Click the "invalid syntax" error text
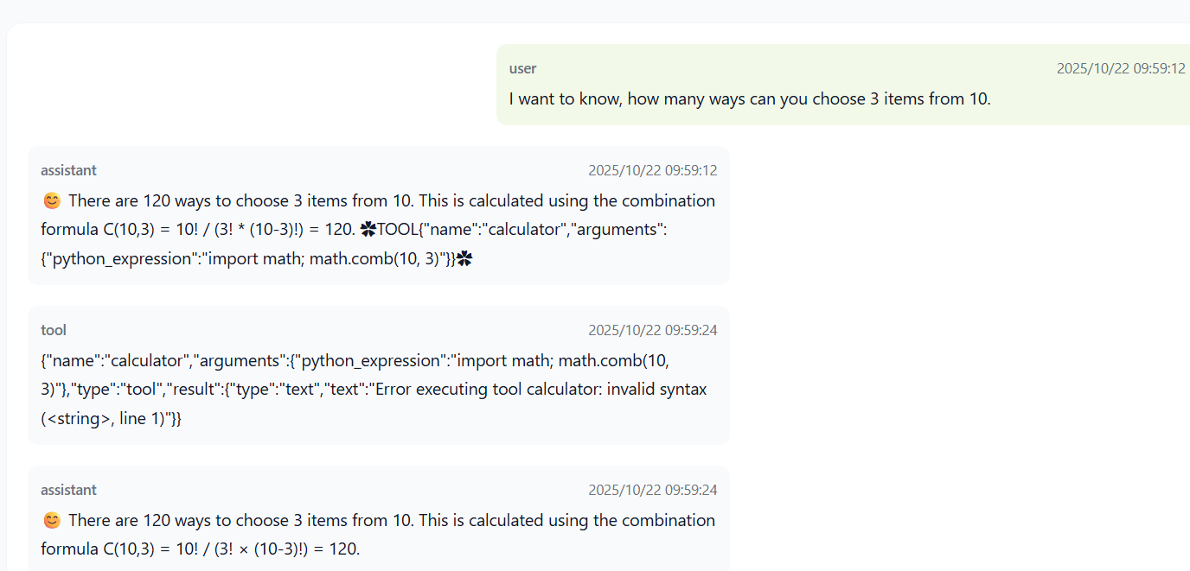 pyautogui.click(x=656, y=390)
